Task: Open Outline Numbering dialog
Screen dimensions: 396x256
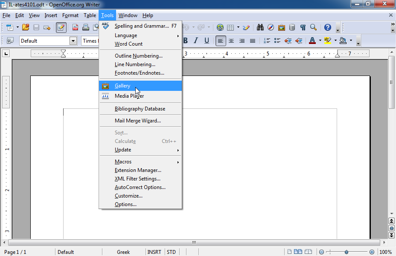Action: 140,56
